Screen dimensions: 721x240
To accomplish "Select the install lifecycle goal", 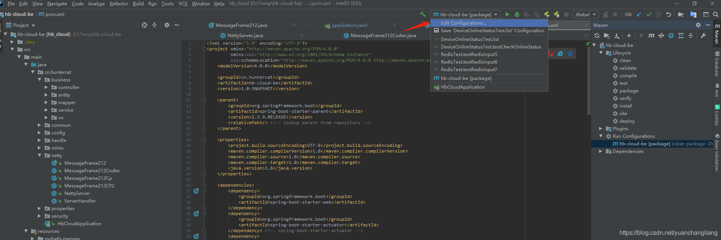I will point(626,106).
